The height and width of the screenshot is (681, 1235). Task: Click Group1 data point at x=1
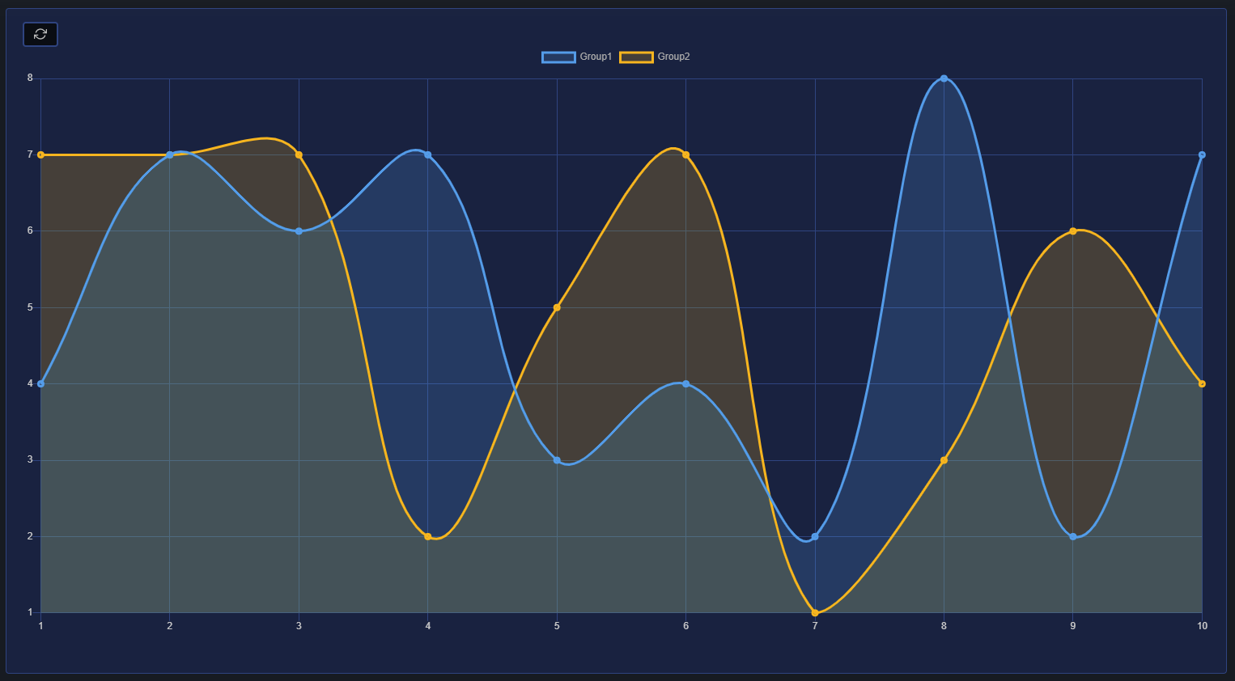[40, 383]
